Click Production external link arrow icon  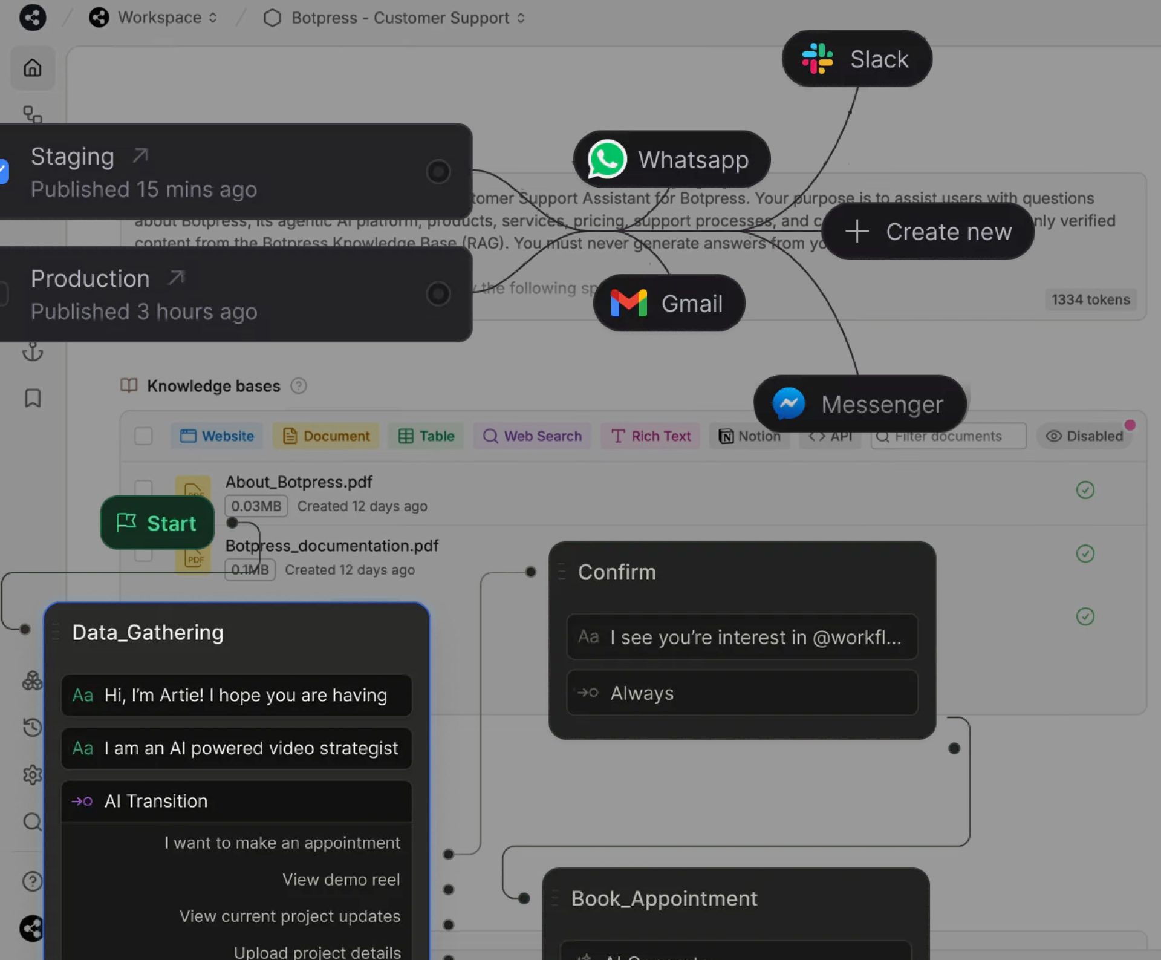(x=176, y=278)
